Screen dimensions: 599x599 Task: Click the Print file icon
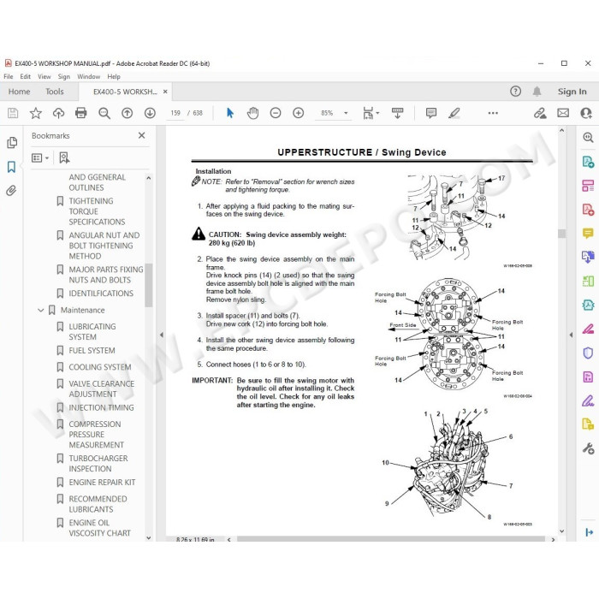(x=81, y=113)
